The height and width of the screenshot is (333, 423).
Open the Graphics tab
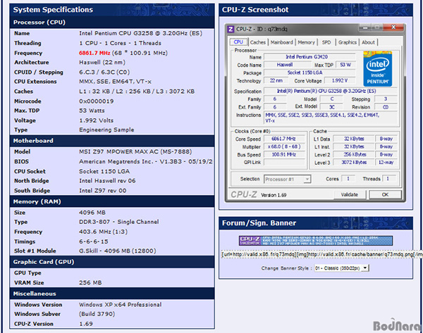347,42
